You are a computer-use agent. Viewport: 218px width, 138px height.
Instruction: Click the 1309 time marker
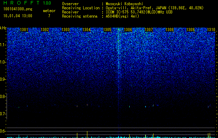190,30
